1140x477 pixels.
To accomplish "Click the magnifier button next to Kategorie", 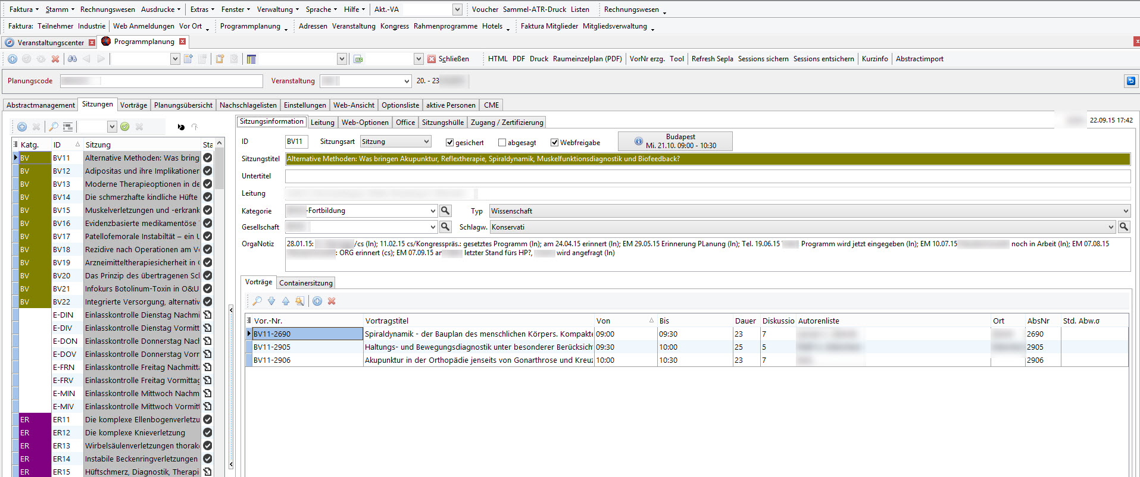I will pyautogui.click(x=445, y=211).
